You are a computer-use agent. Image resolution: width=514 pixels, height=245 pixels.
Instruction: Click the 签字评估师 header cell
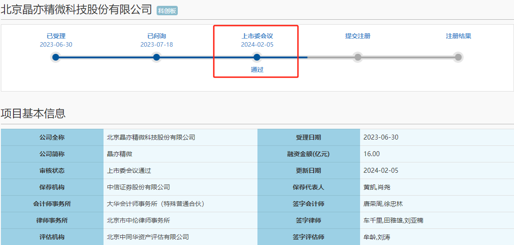[x=309, y=237]
